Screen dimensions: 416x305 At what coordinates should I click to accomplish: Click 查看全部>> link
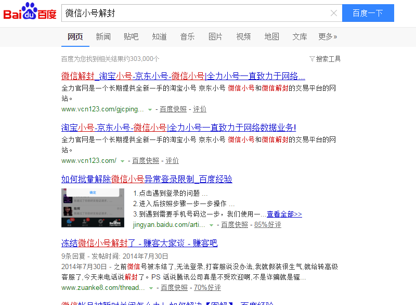(x=284, y=214)
